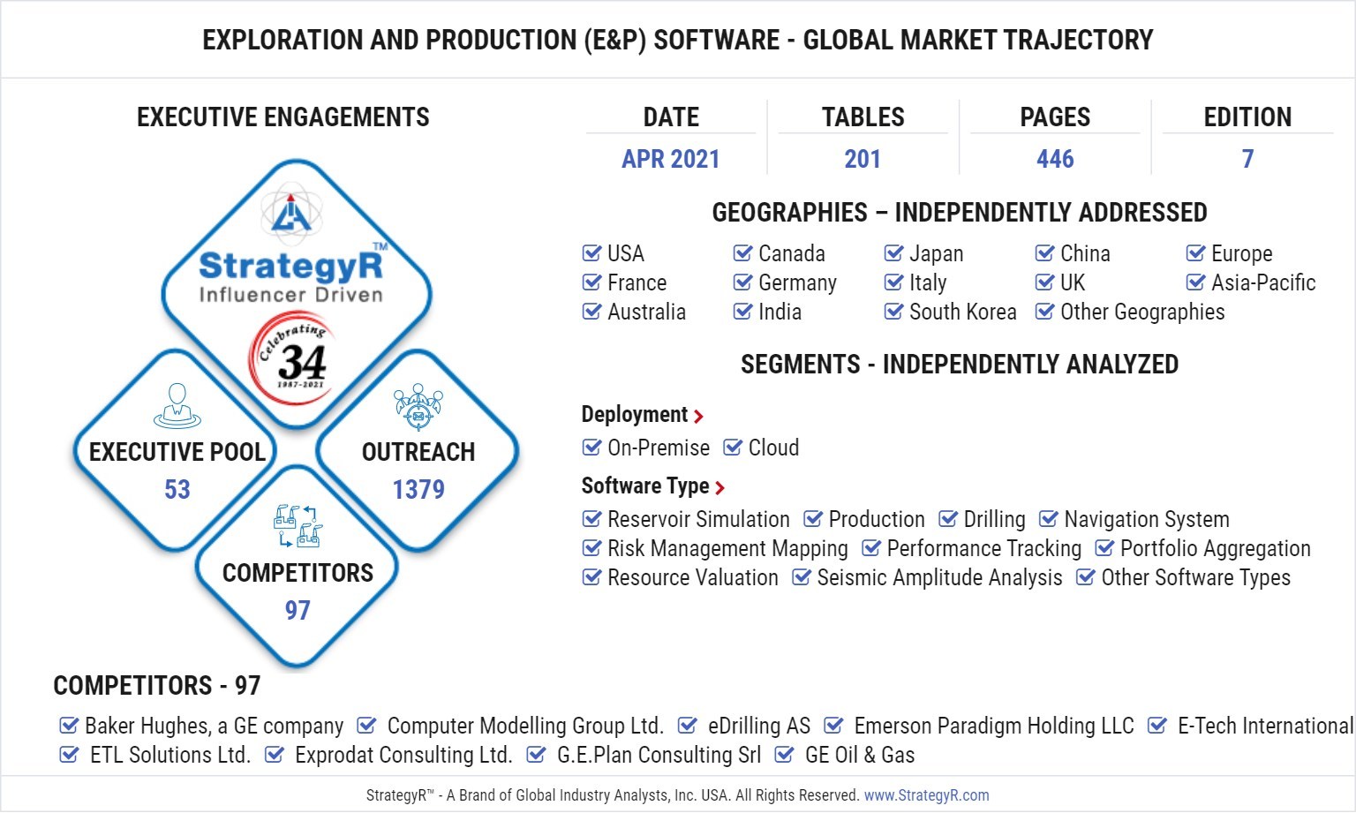Toggle the USA geography checkbox
This screenshot has height=813, width=1356.
(591, 254)
